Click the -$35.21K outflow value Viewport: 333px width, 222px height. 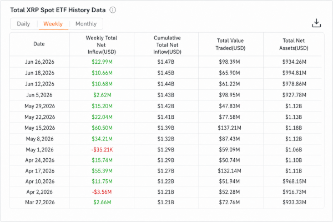[x=102, y=150]
